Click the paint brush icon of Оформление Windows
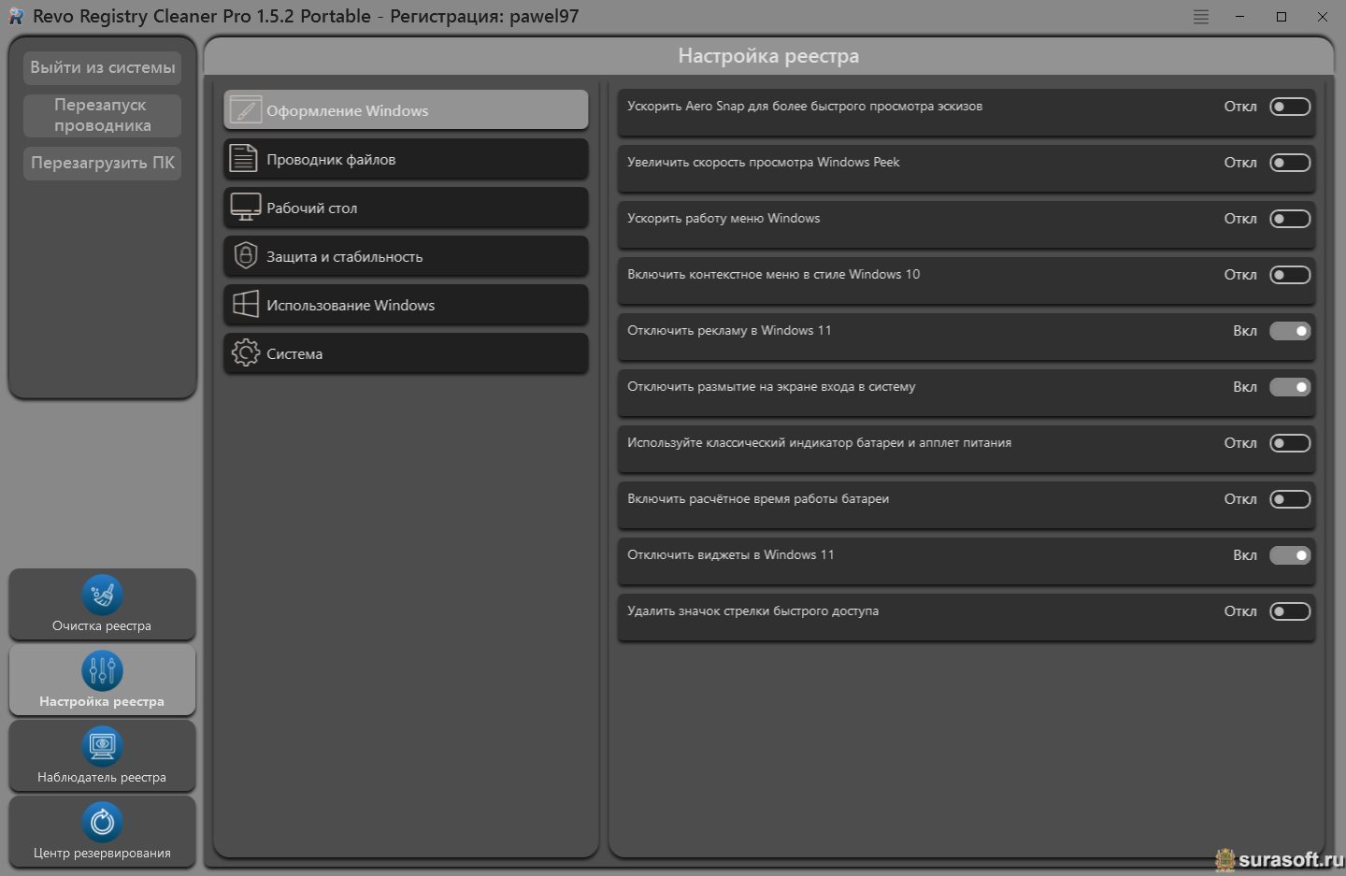 [246, 110]
